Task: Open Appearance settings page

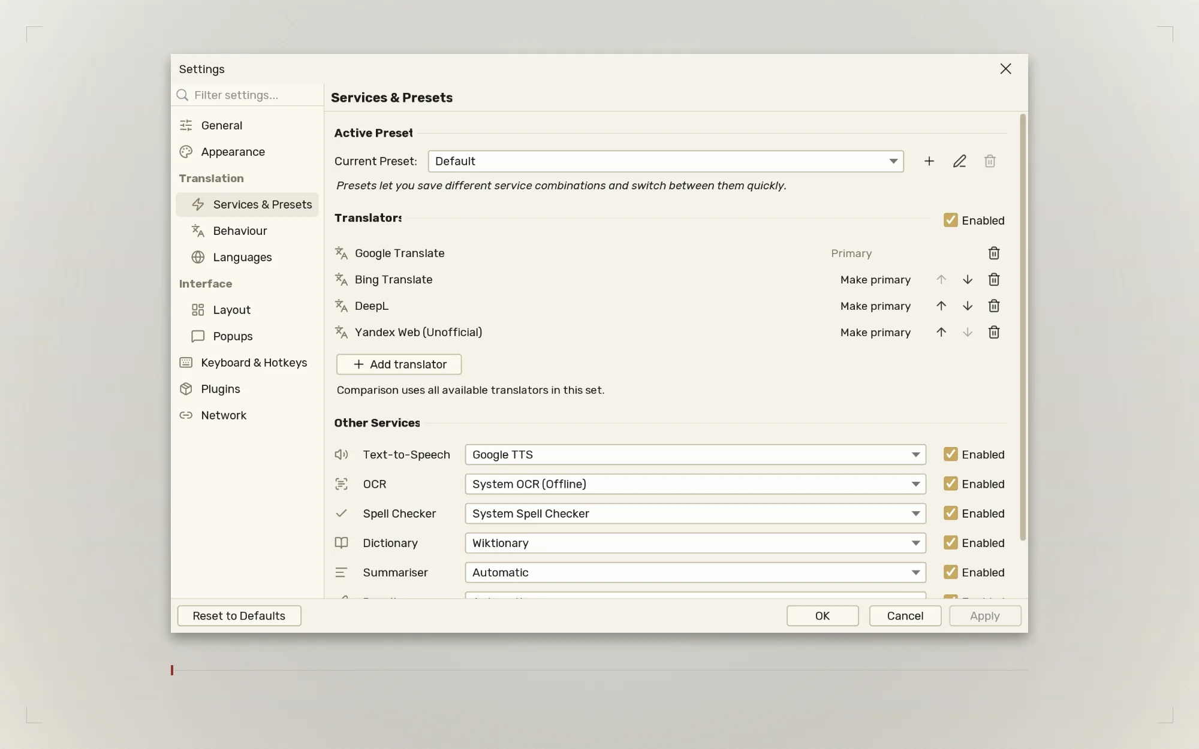Action: coord(247,152)
